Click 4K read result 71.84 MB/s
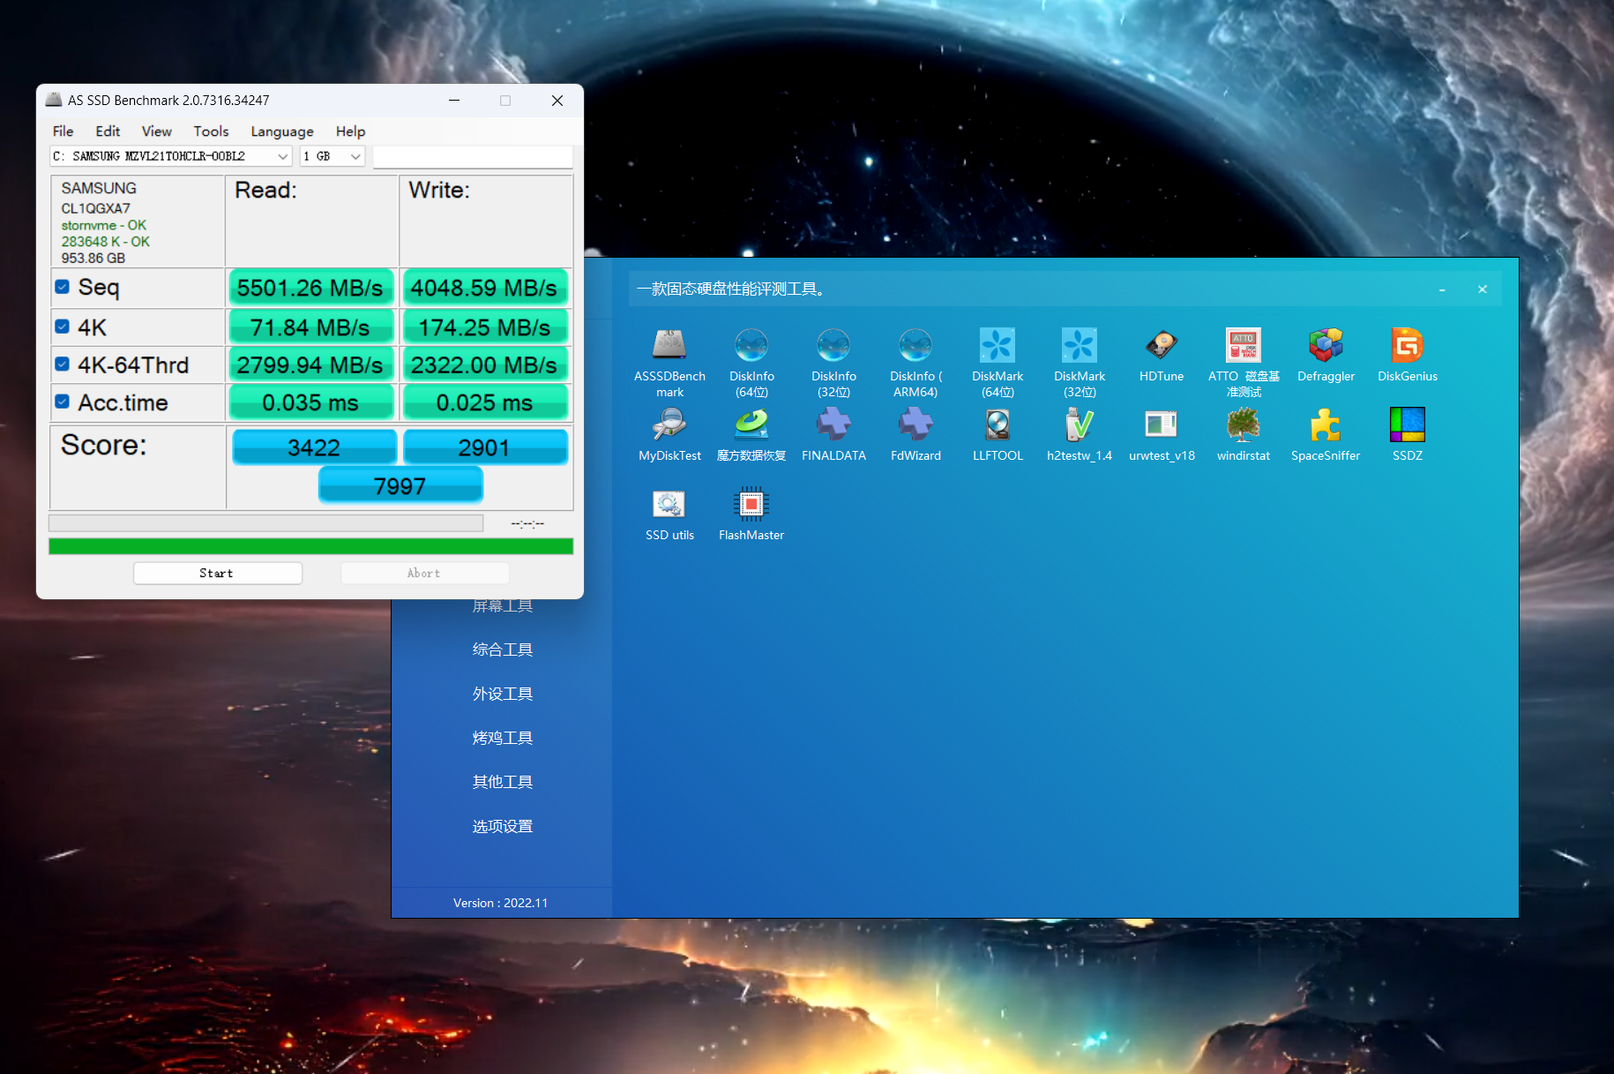The image size is (1614, 1074). 310,327
